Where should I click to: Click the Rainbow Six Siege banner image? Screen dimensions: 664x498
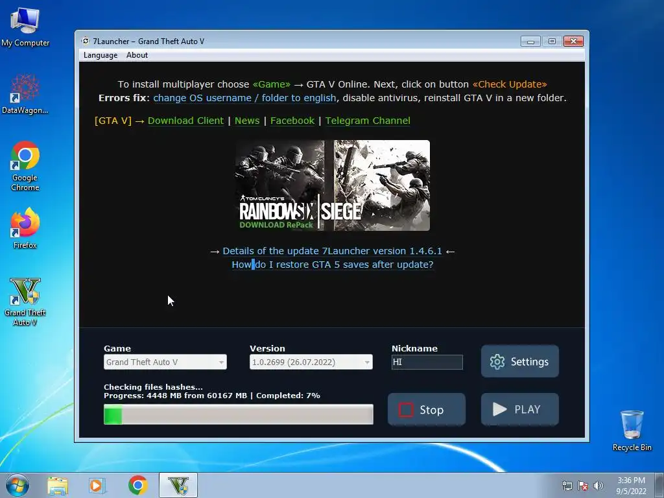coord(333,185)
